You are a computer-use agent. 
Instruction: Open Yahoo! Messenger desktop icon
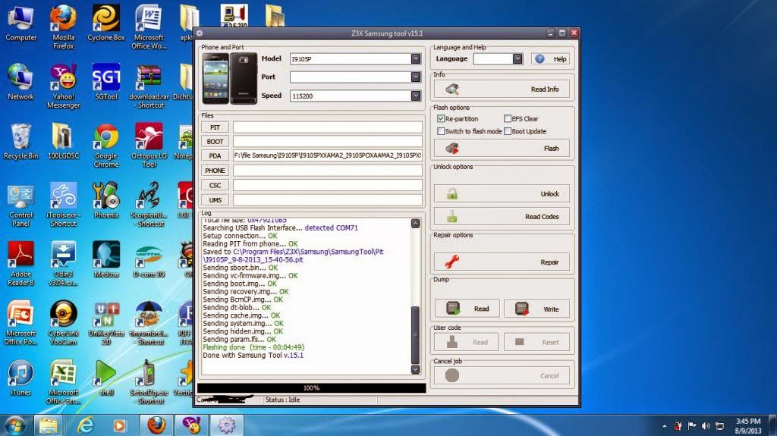tap(64, 85)
